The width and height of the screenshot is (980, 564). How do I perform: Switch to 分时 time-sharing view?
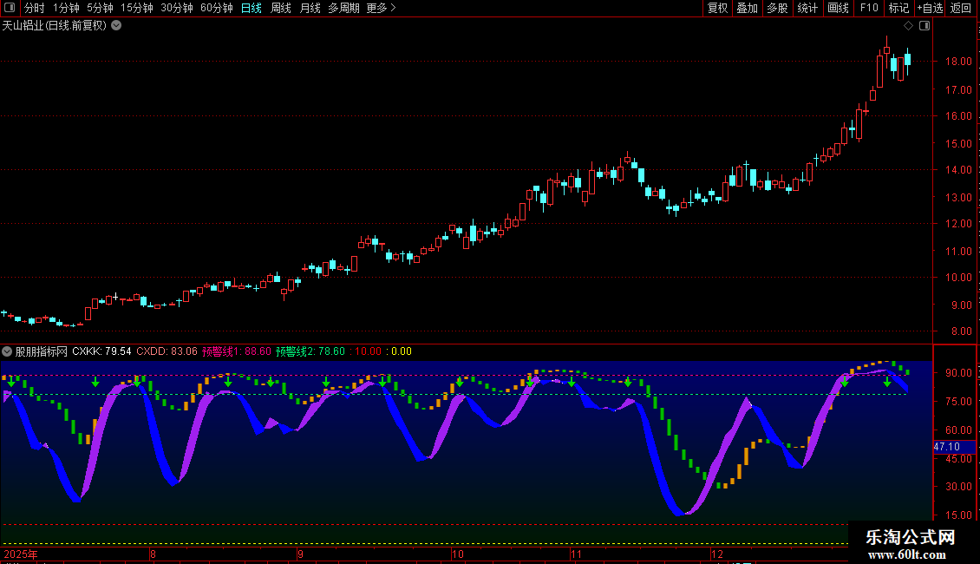coord(34,8)
